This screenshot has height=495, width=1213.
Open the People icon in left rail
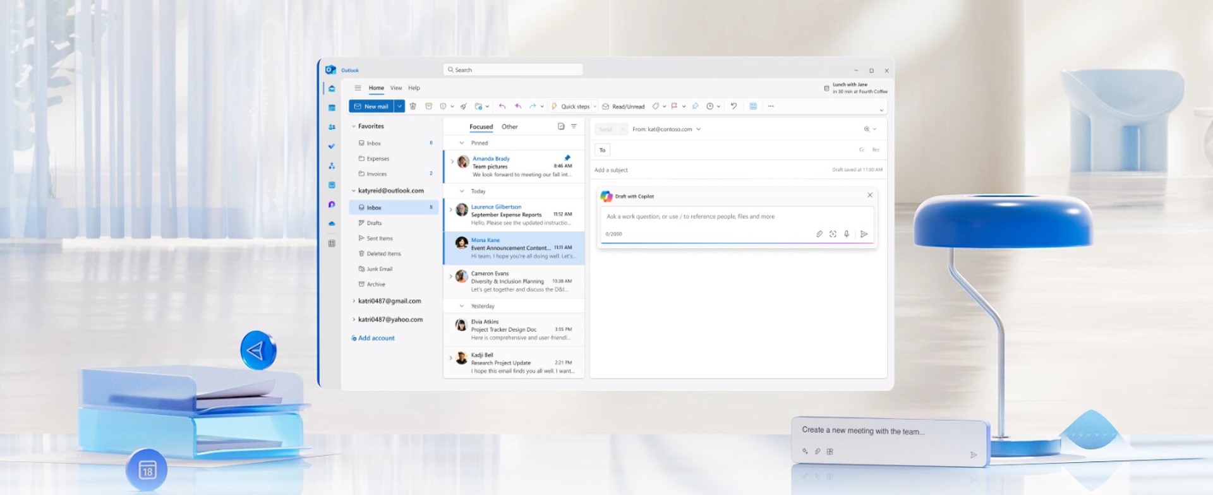(332, 127)
